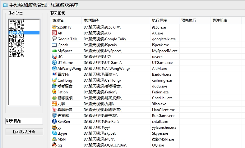Click googletalk.exe cell
Image resolution: width=245 pixels, height=148 pixels.
point(164,39)
